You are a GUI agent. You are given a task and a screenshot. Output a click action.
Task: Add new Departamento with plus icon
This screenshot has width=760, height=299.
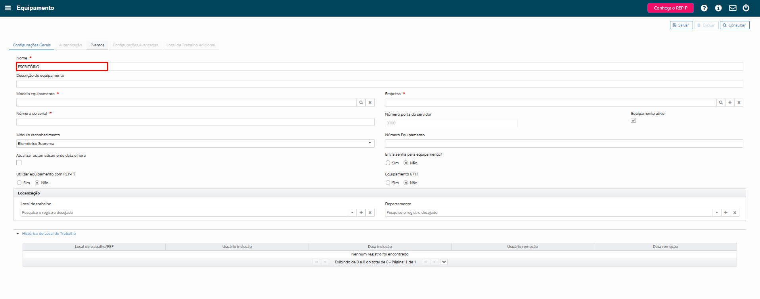[x=726, y=213]
